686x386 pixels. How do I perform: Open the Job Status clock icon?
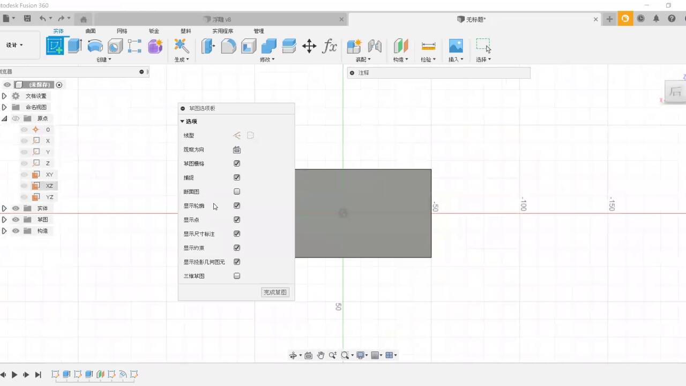coord(641,19)
